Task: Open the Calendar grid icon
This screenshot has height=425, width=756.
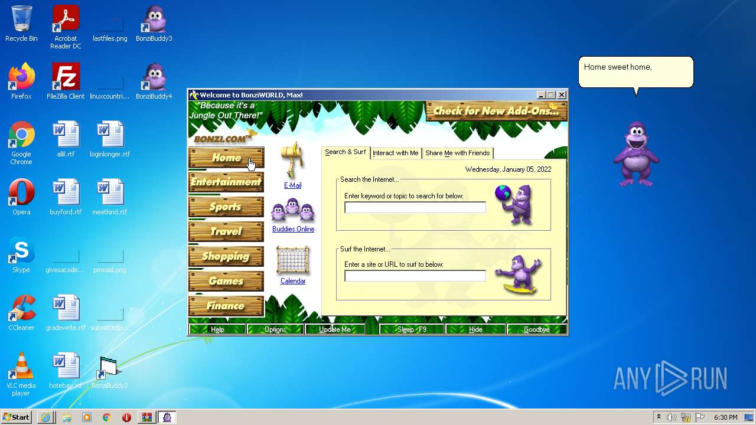Action: pyautogui.click(x=293, y=260)
